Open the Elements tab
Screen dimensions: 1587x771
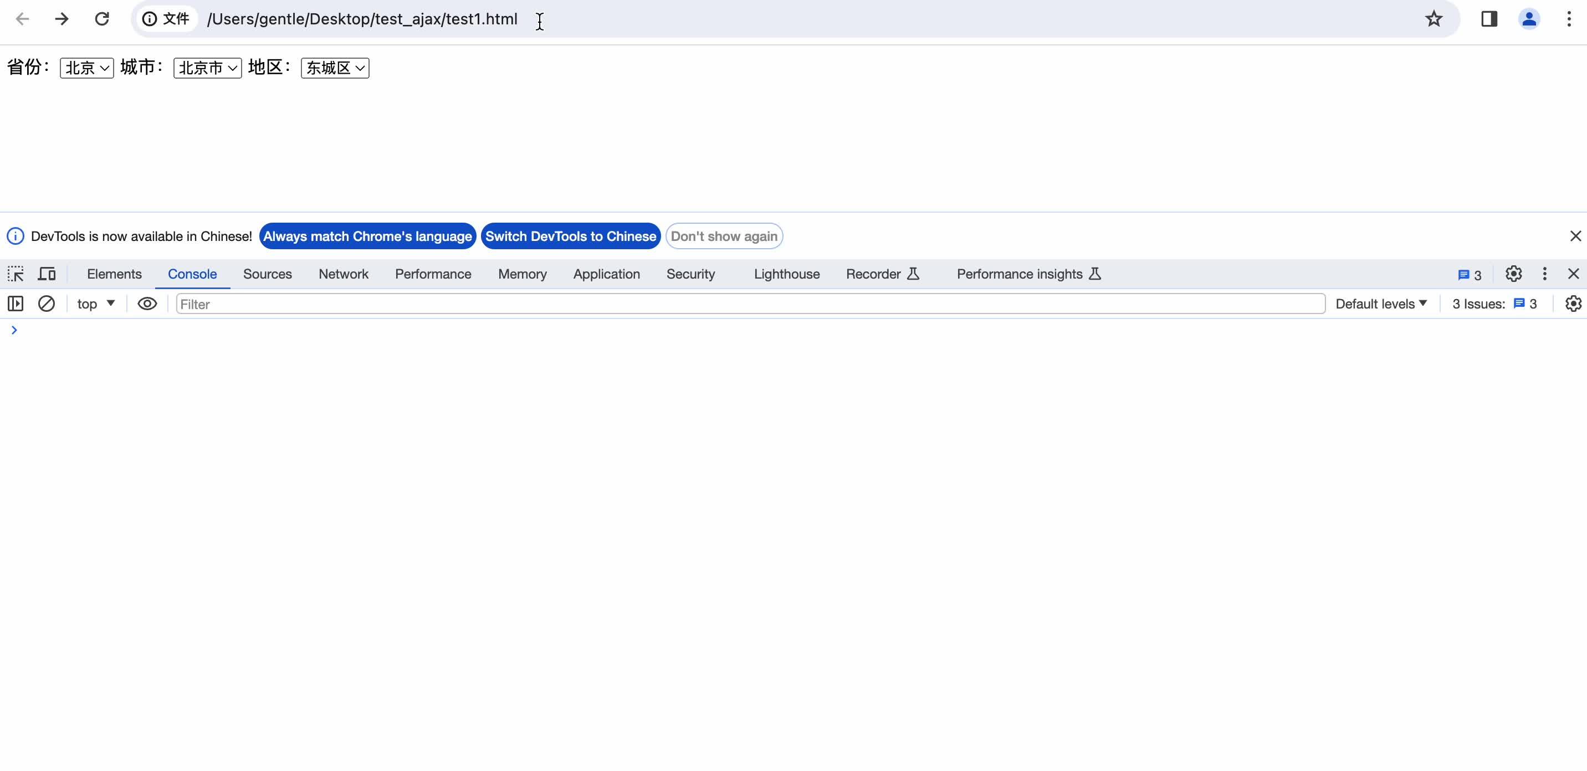click(114, 274)
